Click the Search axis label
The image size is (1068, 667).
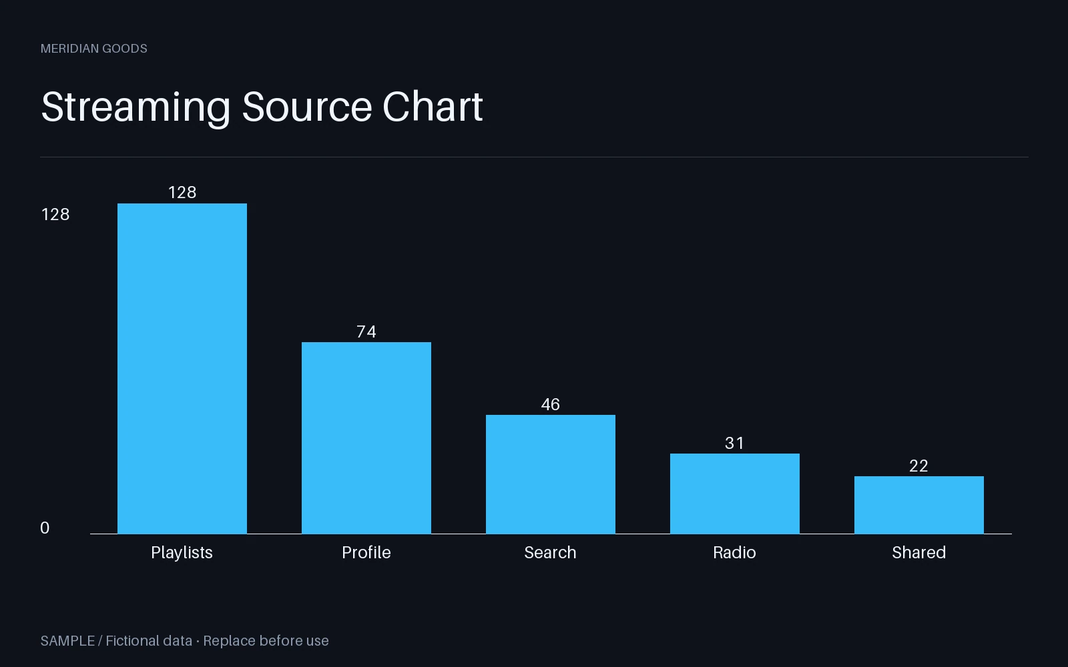click(x=551, y=552)
